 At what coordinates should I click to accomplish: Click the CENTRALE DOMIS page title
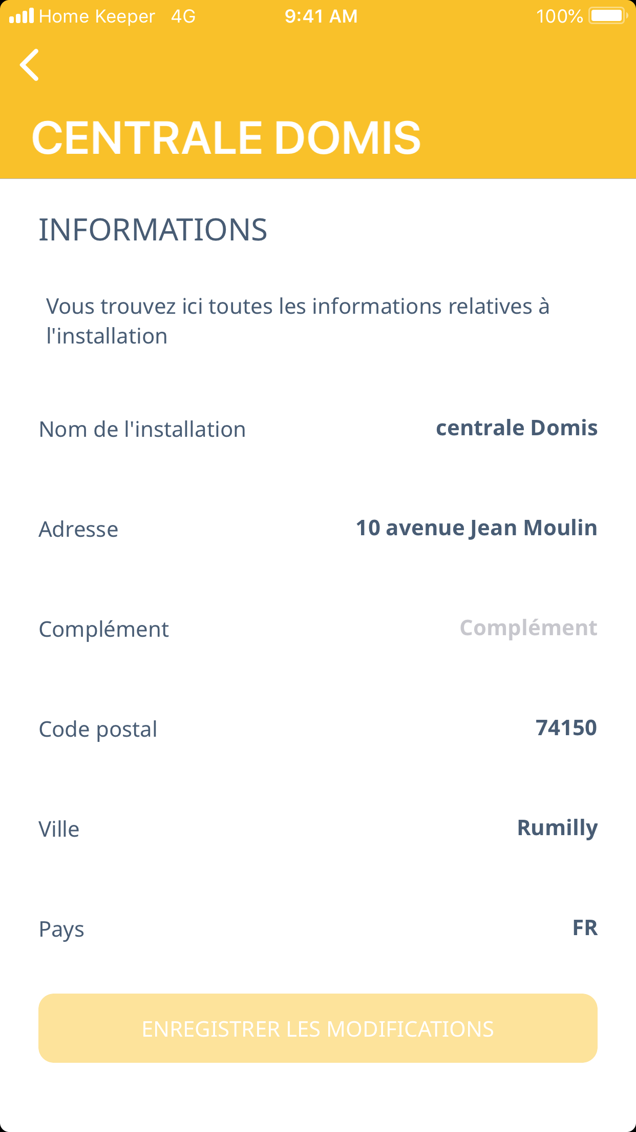pos(226,137)
